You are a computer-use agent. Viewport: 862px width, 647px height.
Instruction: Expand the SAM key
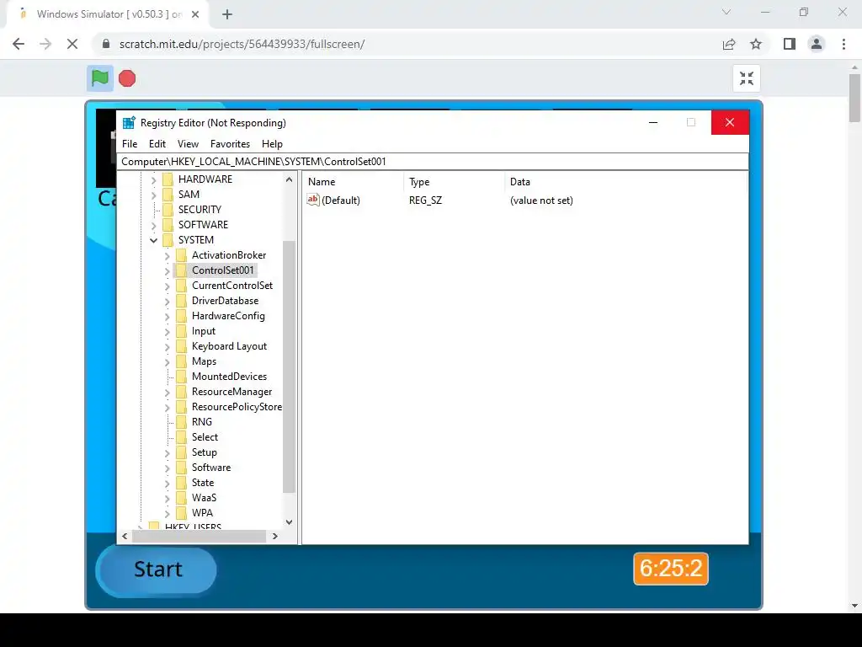tap(154, 195)
